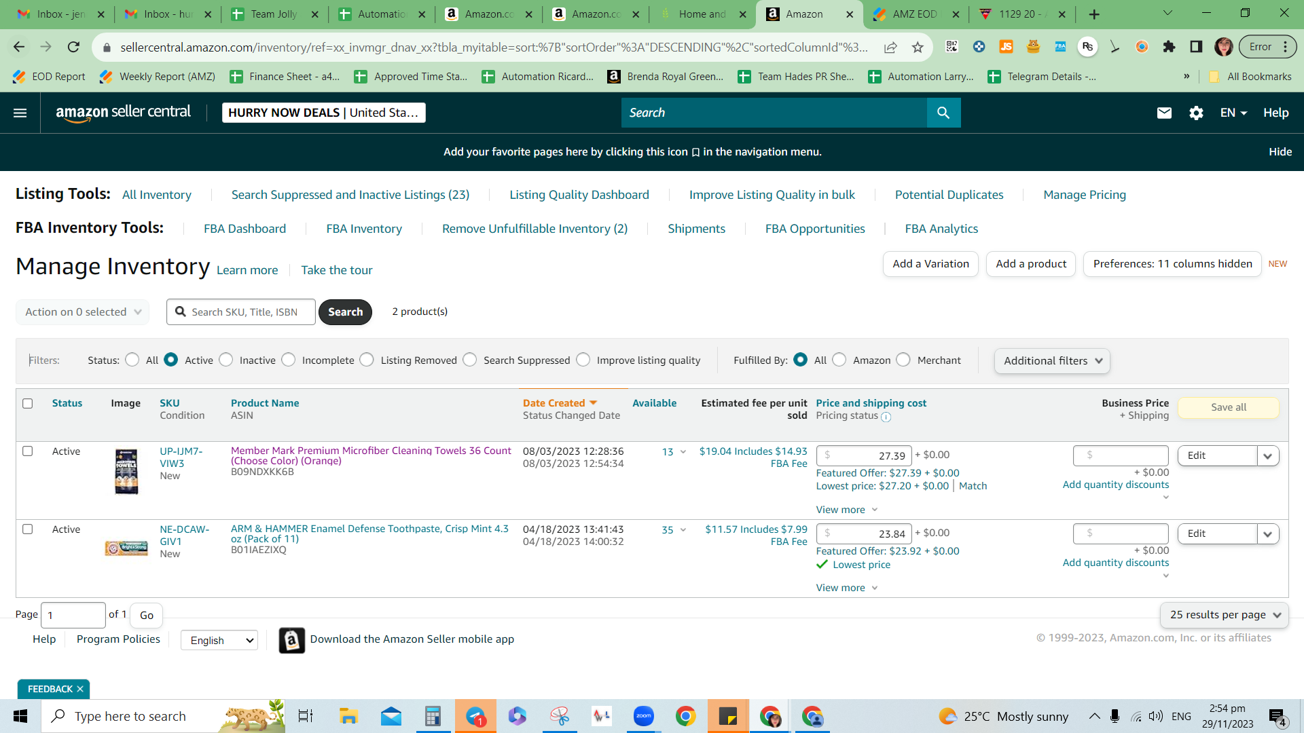Select the Listing Removed radio button
Viewport: 1304px width, 733px height.
click(367, 360)
